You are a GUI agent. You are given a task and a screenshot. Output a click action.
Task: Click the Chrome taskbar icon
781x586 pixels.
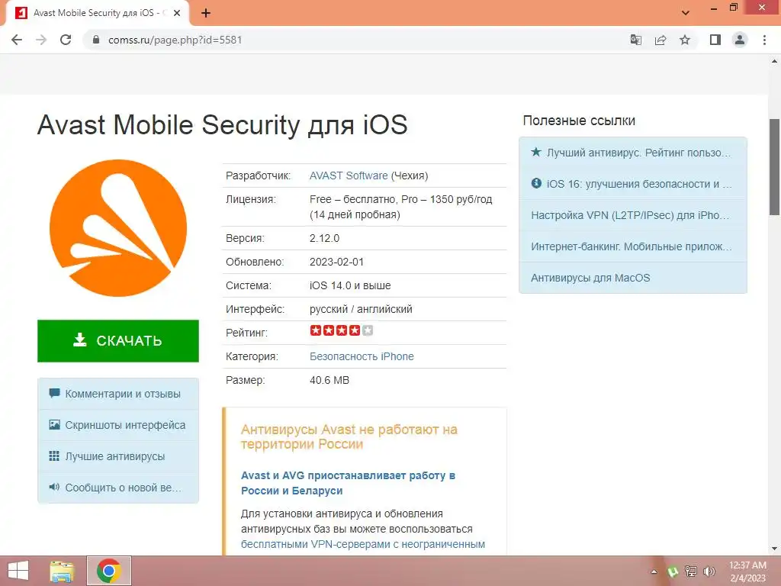pyautogui.click(x=109, y=571)
